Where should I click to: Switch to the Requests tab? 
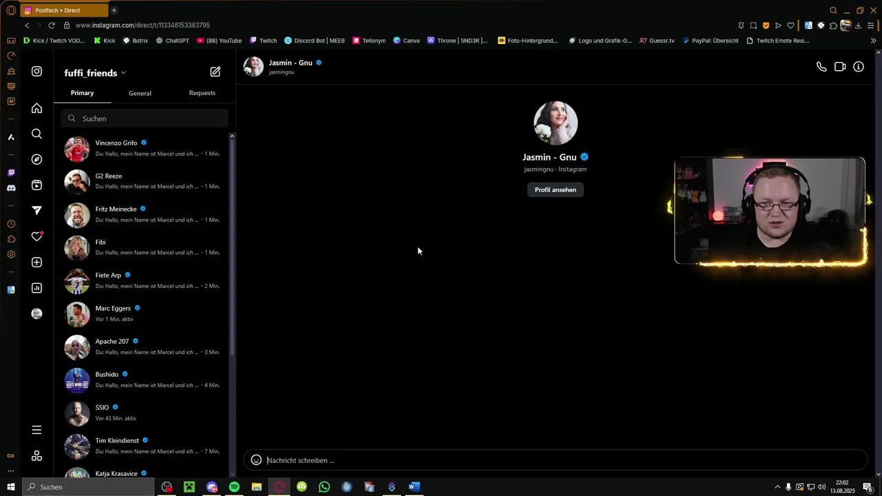202,93
